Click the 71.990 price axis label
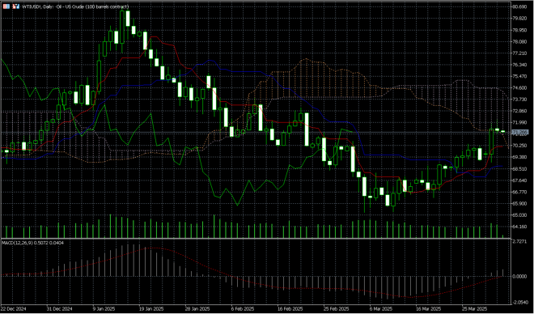534x314 pixels. (519, 122)
